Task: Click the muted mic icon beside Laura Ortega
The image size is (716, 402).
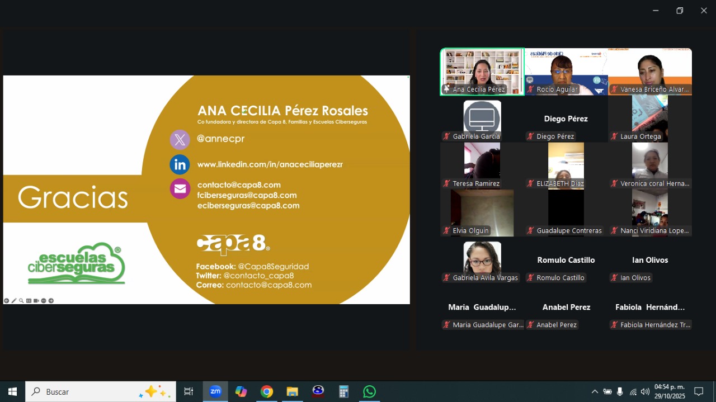Action: pos(614,136)
